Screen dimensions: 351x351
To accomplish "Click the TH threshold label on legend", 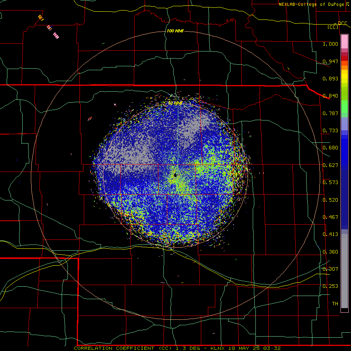I will point(335,304).
